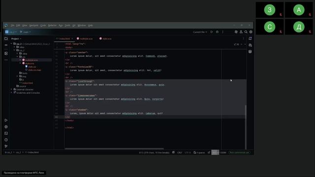The image size is (315, 177).
Task: Expand Scratches and Consoles node
Action: point(11,93)
